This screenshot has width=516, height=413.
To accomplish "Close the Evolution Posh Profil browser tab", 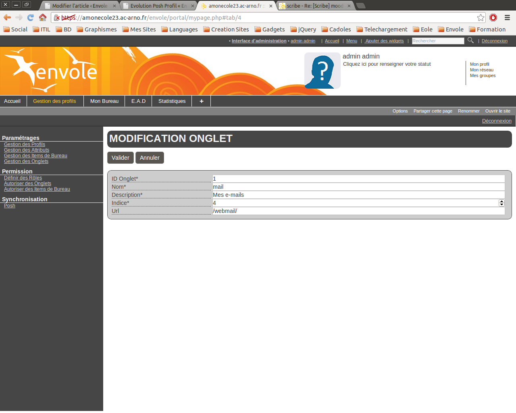I will tap(192, 6).
